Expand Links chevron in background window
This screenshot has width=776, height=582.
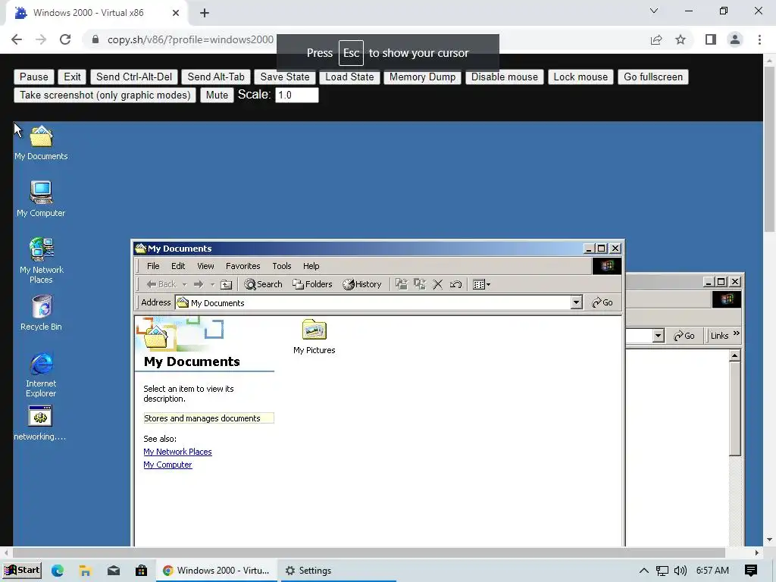(x=737, y=333)
